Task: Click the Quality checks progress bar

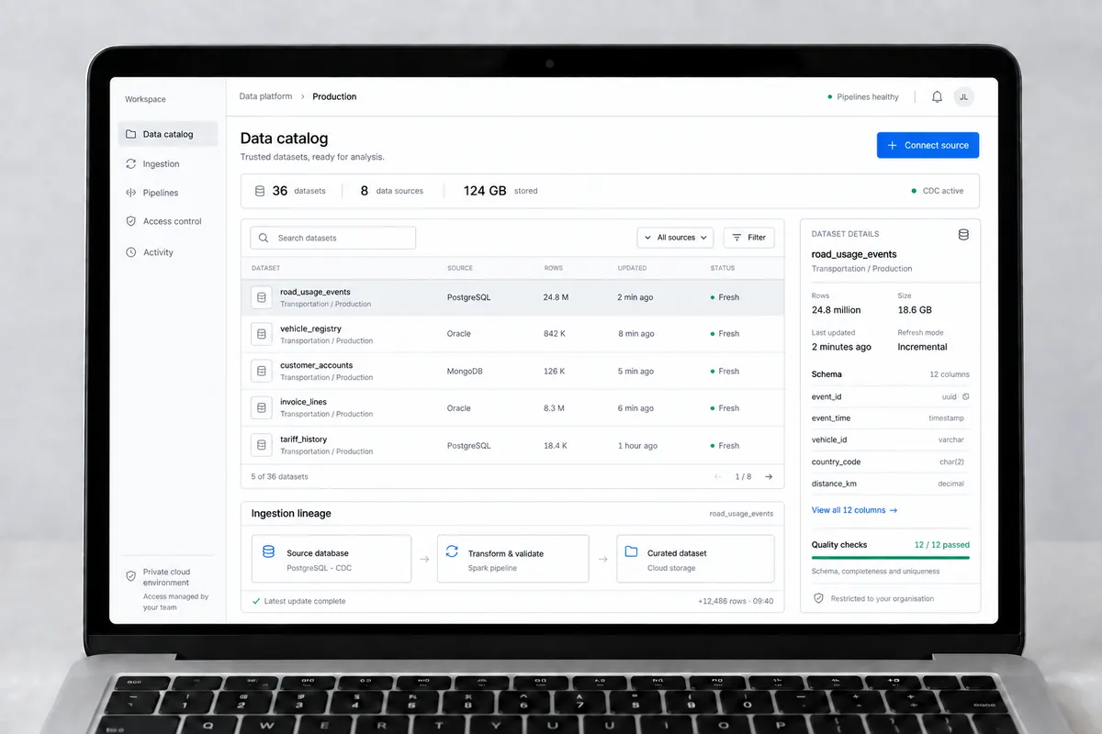Action: pyautogui.click(x=890, y=558)
